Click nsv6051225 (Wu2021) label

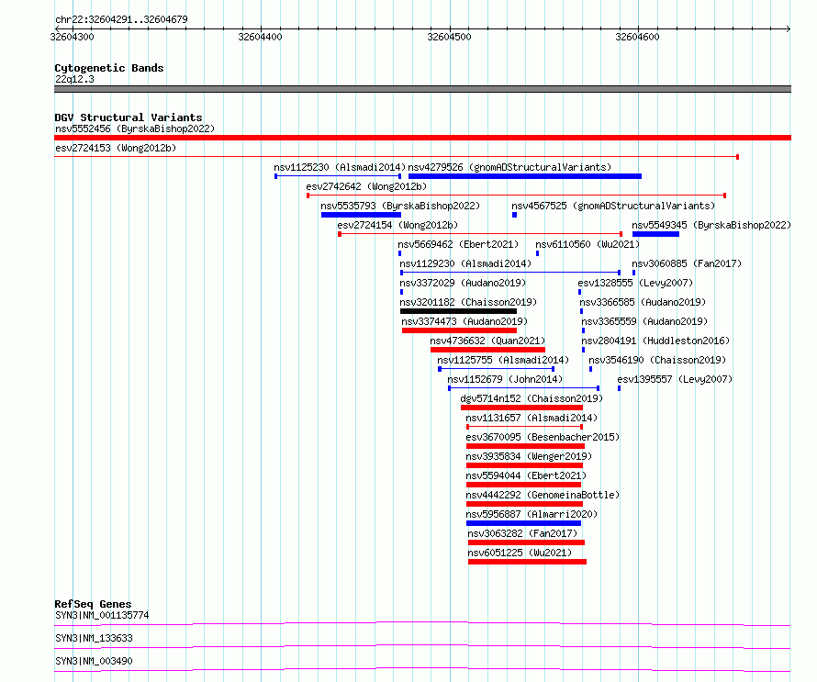point(520,553)
